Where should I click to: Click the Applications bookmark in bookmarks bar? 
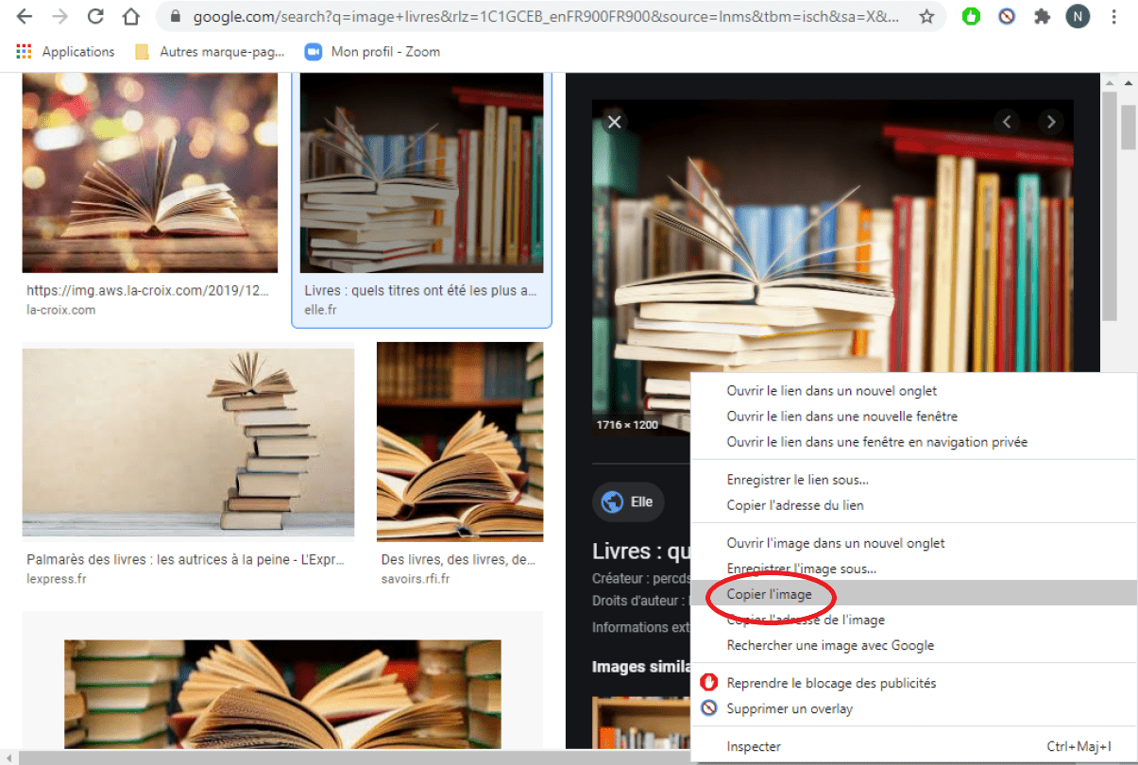pos(65,51)
